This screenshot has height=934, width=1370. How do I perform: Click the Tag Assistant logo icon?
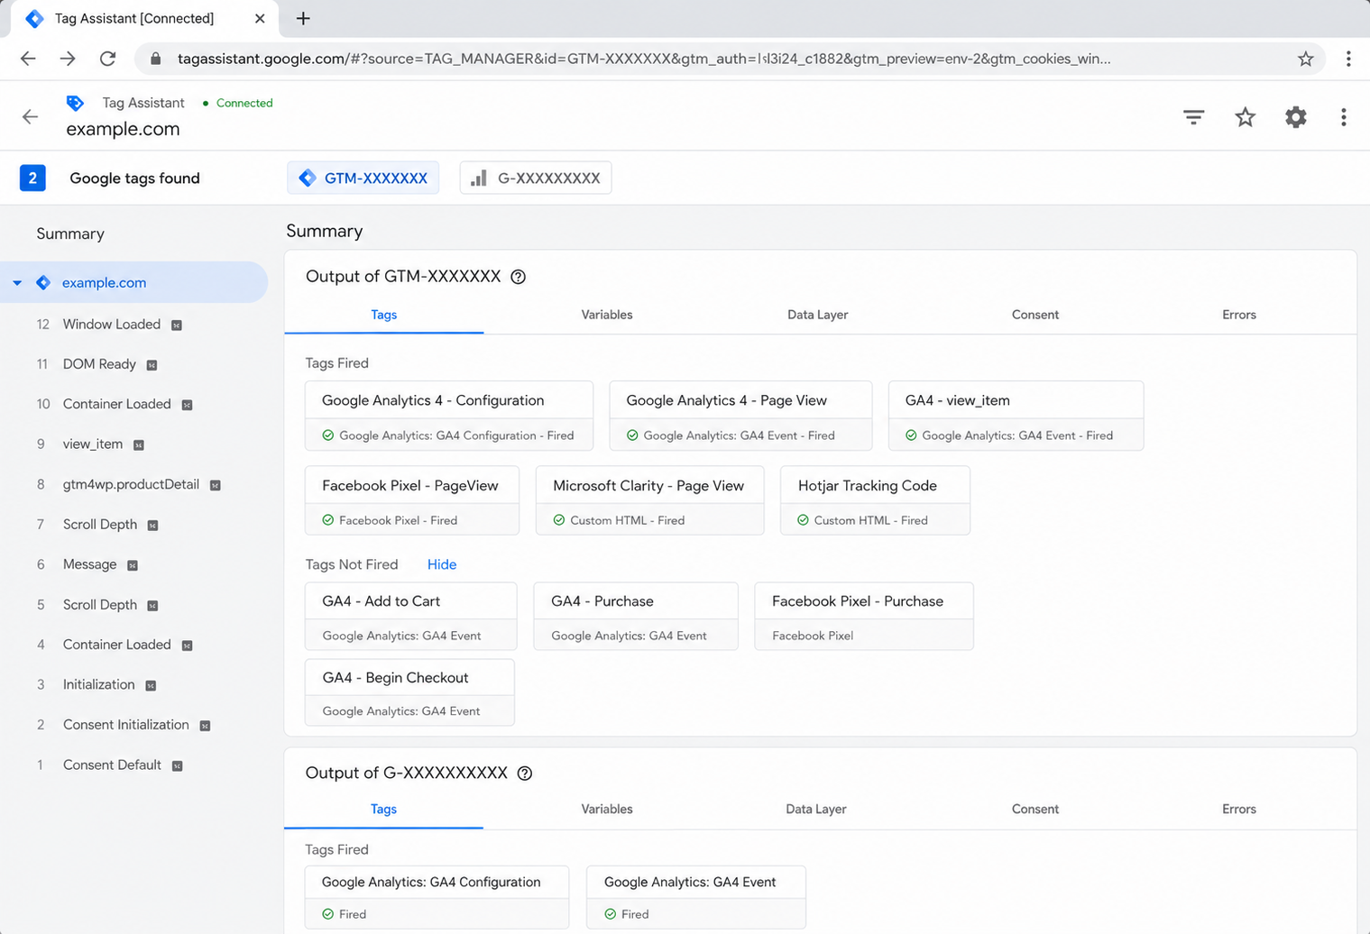pyautogui.click(x=75, y=103)
